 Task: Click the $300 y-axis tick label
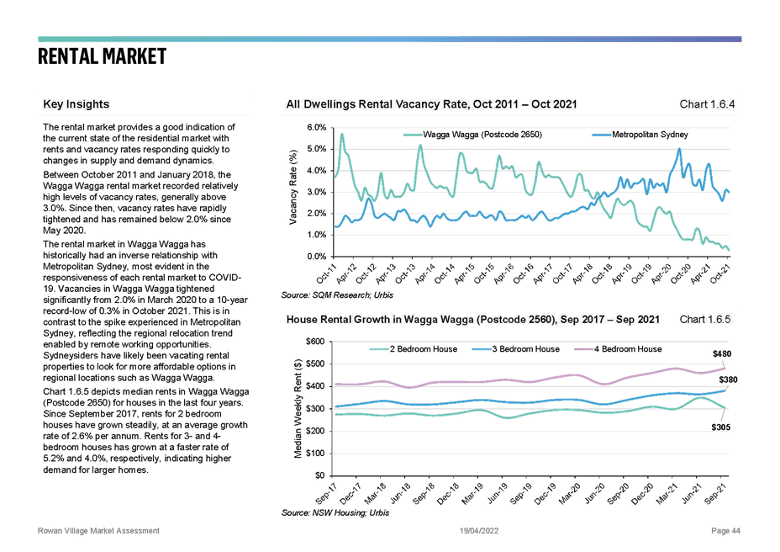(x=315, y=408)
